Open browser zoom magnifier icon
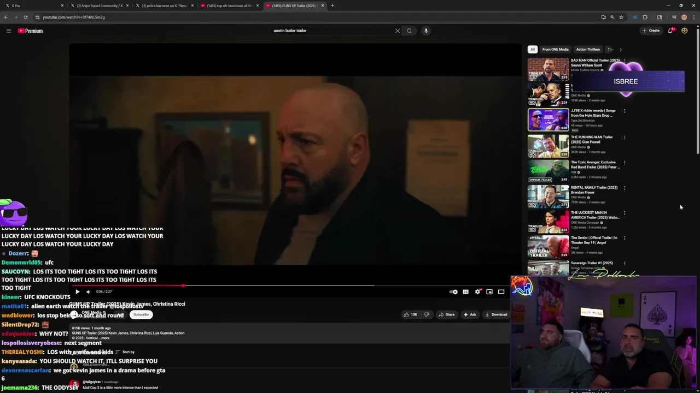 click(612, 17)
